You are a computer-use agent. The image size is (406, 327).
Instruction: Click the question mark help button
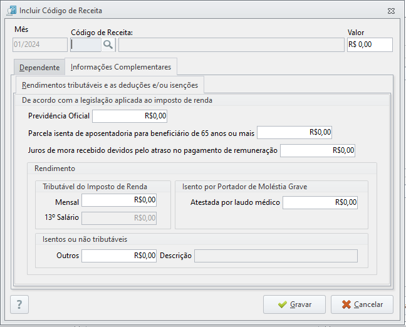(x=19, y=304)
